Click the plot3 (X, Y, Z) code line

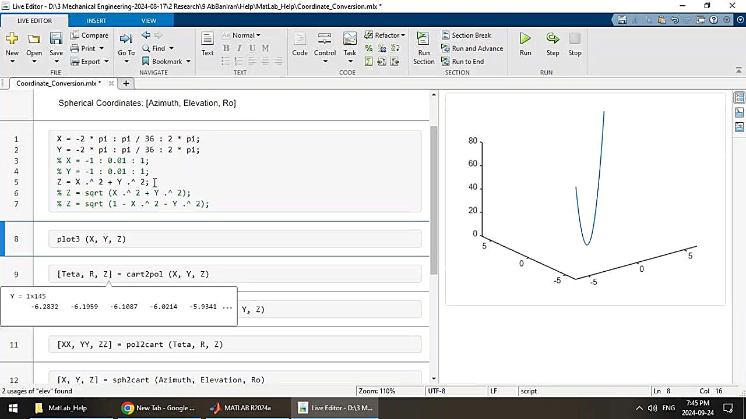[x=92, y=239]
